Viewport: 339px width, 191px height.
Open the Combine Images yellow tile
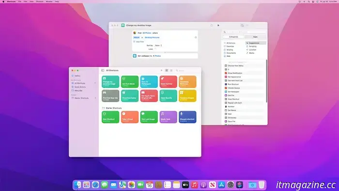click(187, 96)
